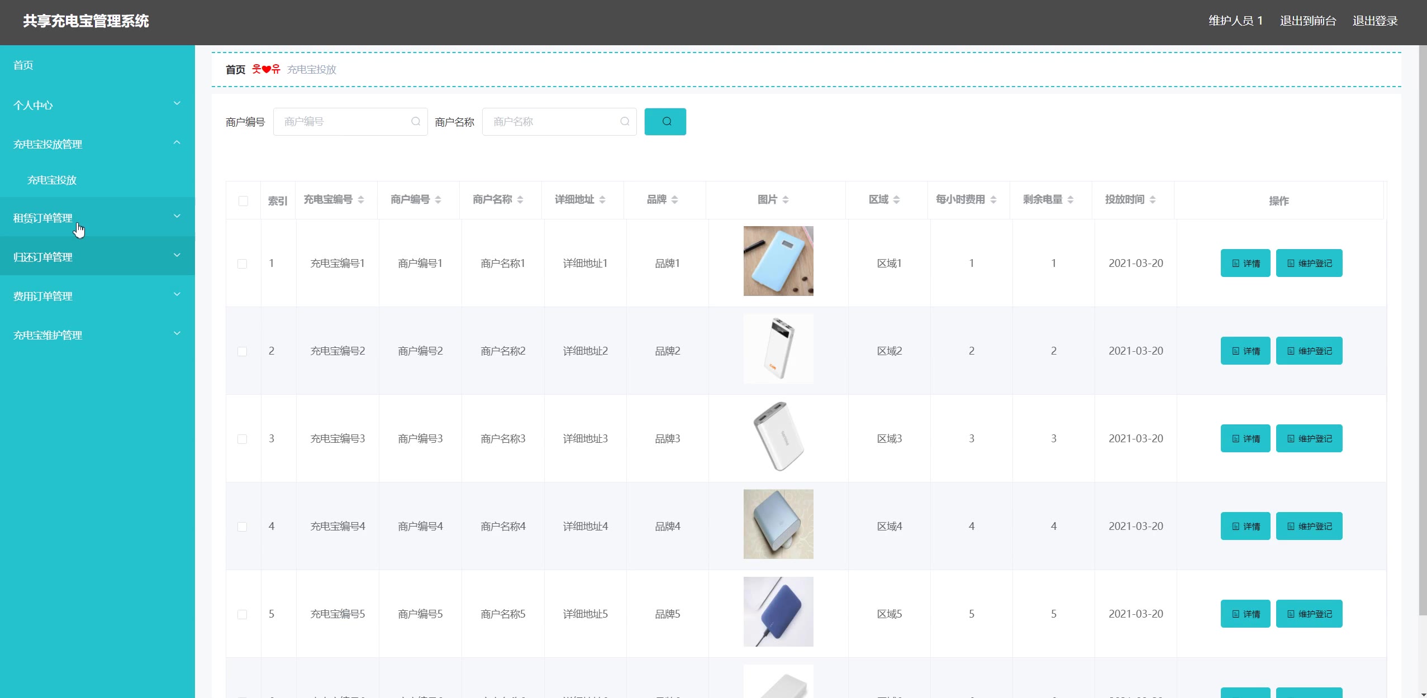
Task: Open the row 4 silver power bank image
Action: pyautogui.click(x=778, y=524)
